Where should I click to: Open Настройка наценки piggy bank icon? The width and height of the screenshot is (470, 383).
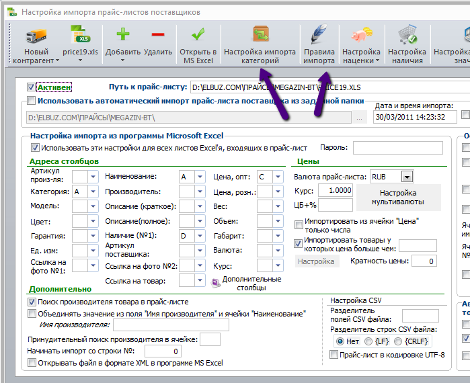(361, 34)
